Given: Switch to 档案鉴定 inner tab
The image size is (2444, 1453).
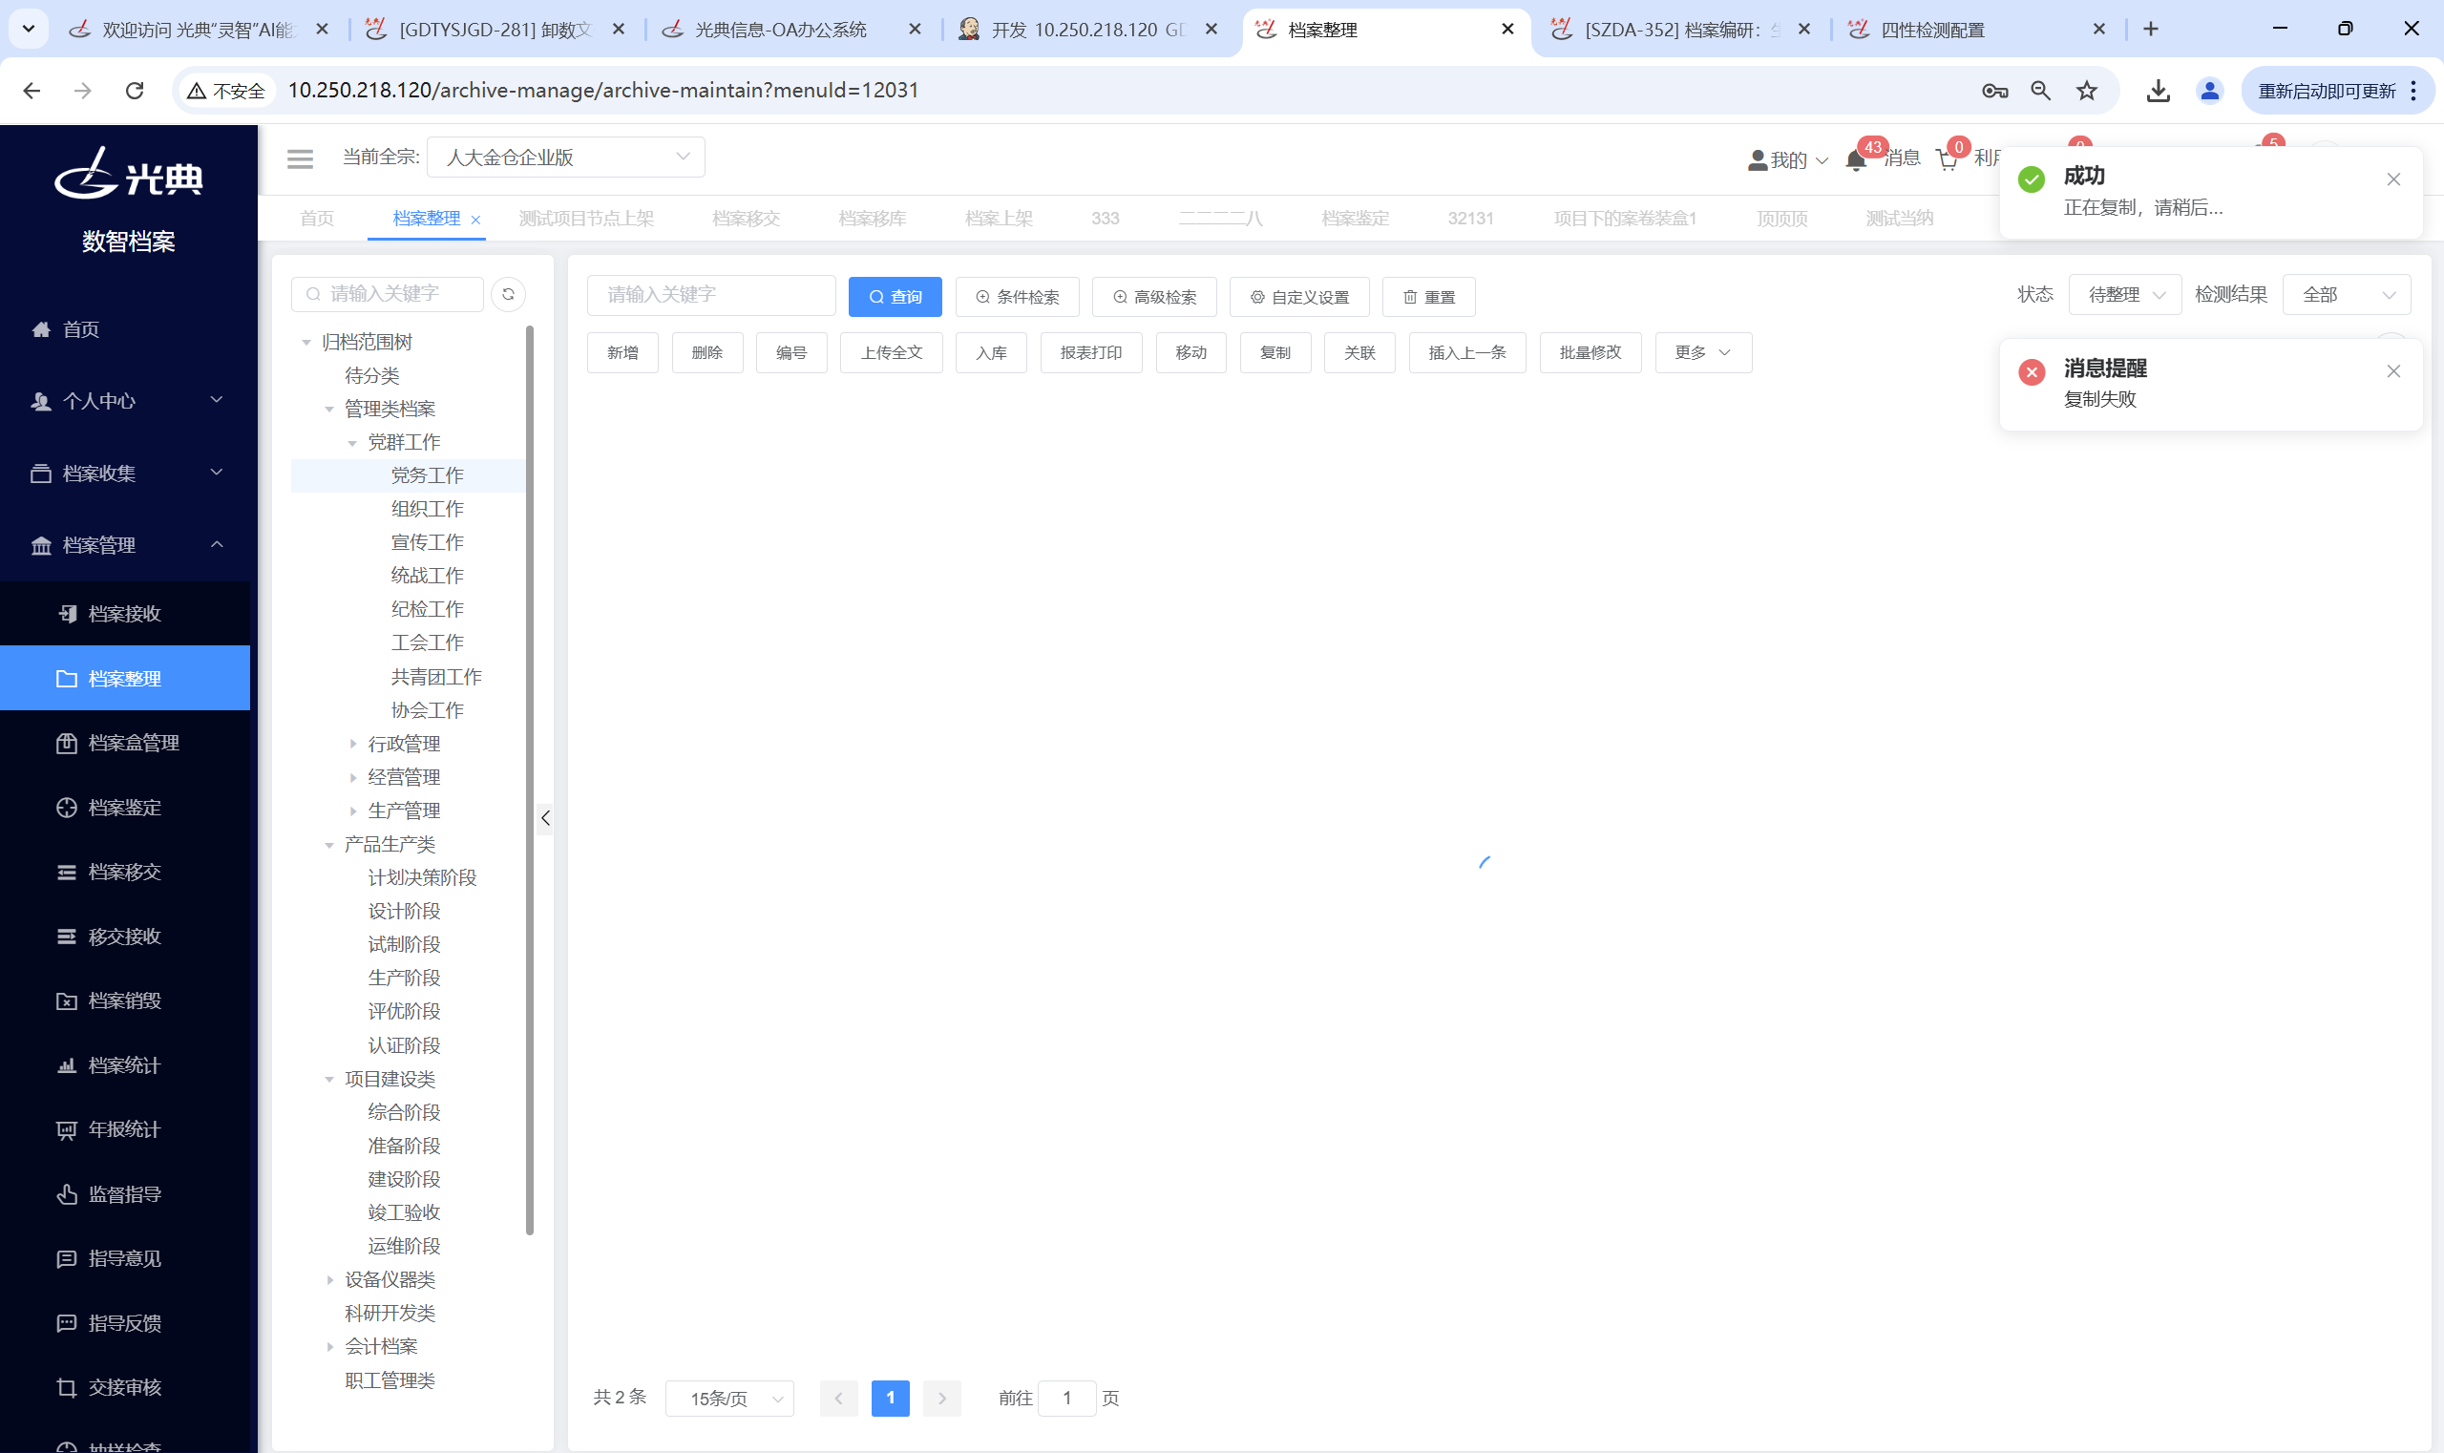Looking at the screenshot, I should click(x=1355, y=219).
